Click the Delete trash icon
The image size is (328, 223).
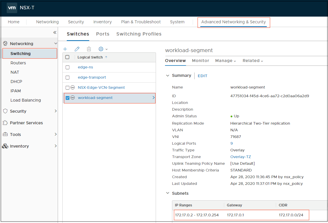89,49
